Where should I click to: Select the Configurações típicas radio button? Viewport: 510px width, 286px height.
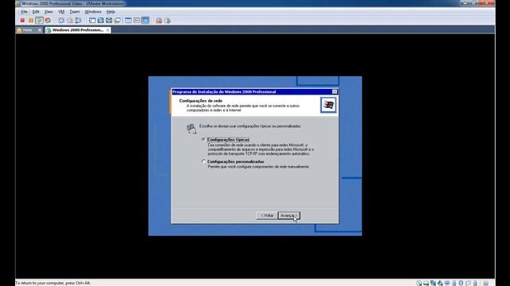click(204, 140)
